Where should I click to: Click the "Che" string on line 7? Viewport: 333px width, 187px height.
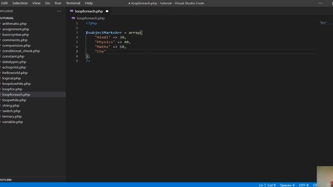(100, 51)
